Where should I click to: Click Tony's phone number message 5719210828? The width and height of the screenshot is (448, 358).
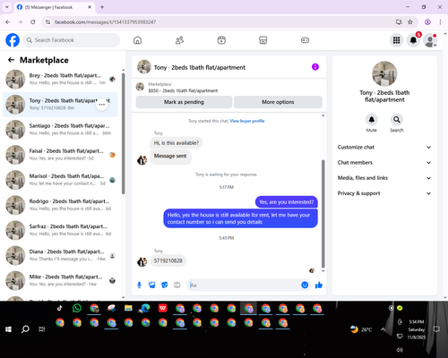coord(168,260)
